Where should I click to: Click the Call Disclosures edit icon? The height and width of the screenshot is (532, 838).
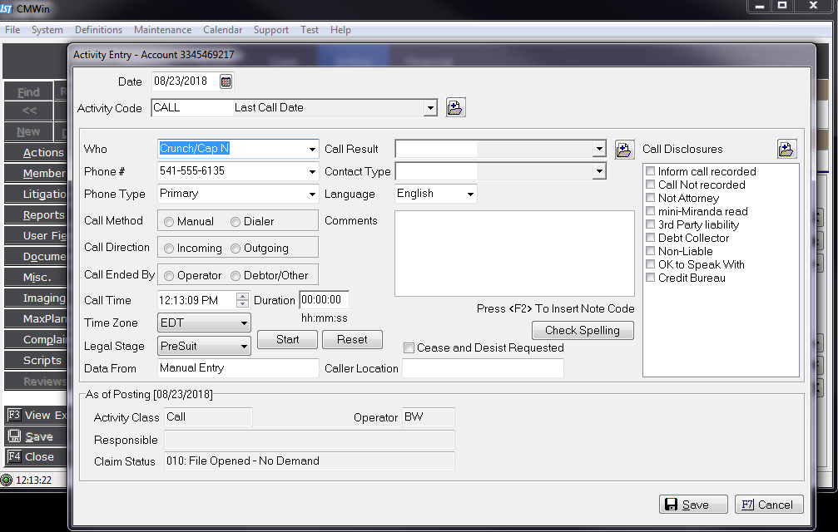point(786,150)
